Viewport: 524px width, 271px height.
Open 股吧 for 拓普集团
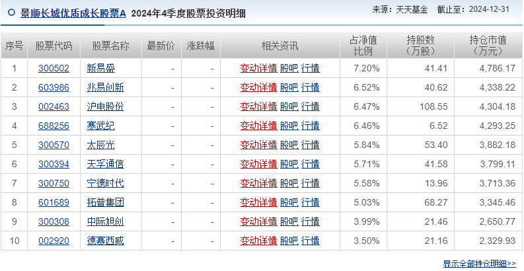click(289, 202)
